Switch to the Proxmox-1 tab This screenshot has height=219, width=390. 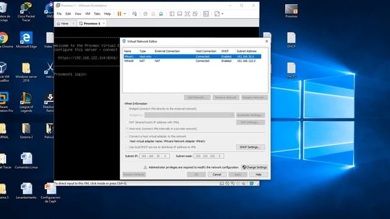(x=92, y=24)
